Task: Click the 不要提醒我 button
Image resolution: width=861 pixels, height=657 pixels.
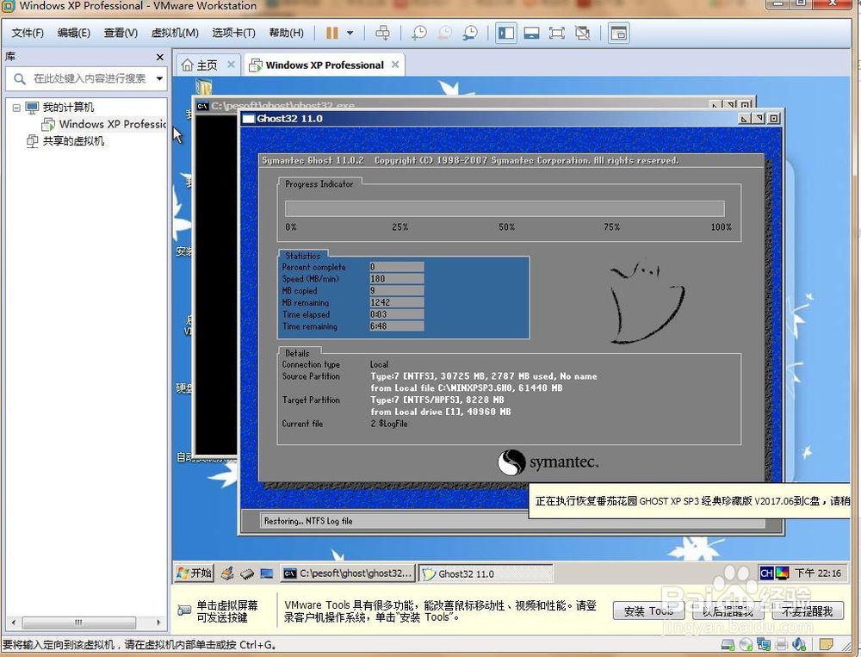Action: click(x=808, y=611)
